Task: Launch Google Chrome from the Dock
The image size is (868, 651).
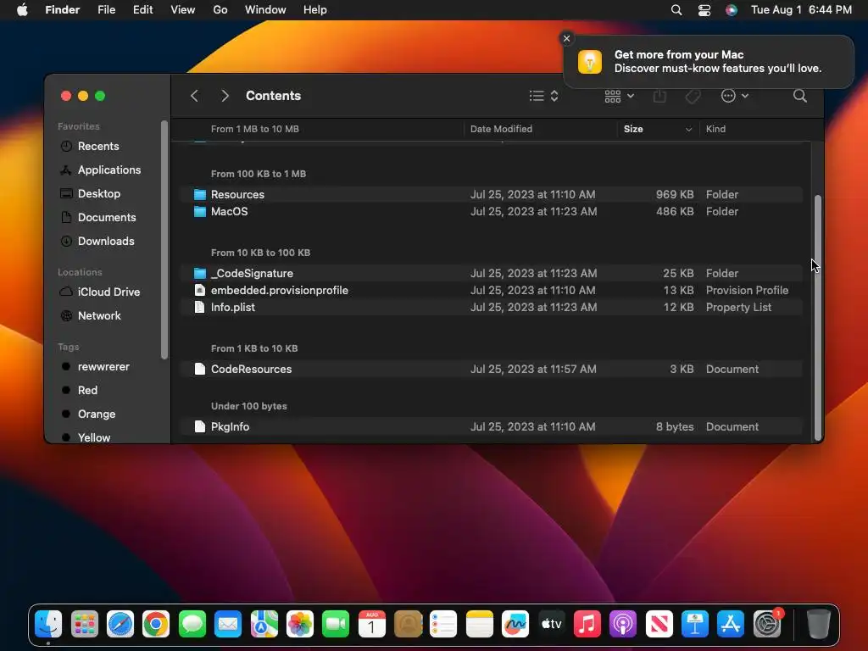Action: pos(156,625)
